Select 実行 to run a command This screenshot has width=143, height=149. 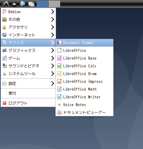click(28, 93)
